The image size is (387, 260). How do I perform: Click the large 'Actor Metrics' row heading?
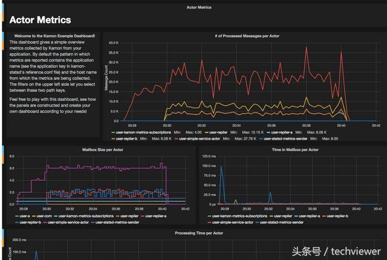(40, 21)
